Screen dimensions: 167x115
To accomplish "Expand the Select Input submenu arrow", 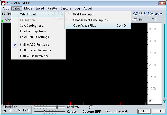I will point(62,14).
